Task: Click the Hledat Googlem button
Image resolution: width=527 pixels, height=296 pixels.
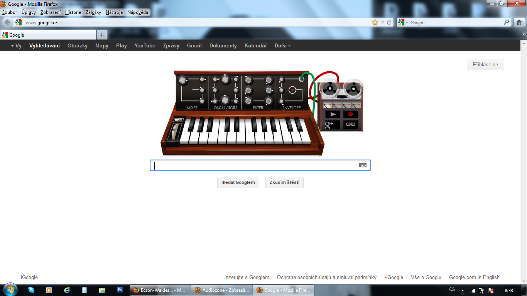Action: (238, 182)
